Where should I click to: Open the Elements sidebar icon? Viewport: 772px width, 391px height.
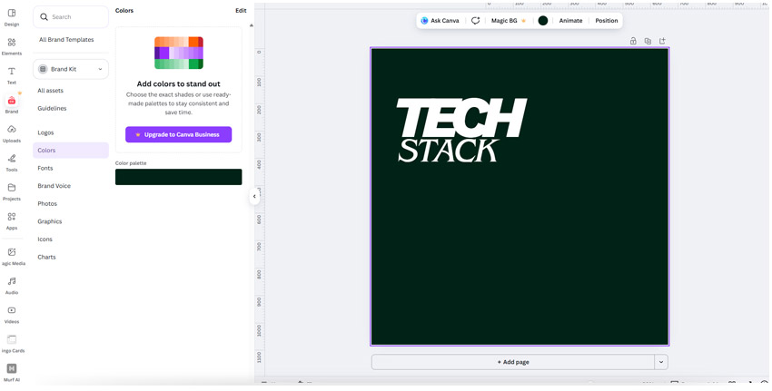(12, 43)
